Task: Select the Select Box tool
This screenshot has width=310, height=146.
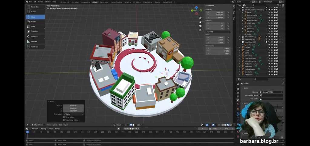Action: click(35, 7)
